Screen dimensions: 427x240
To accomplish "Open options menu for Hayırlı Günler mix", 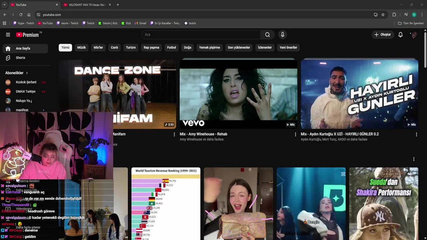I will coord(416,134).
